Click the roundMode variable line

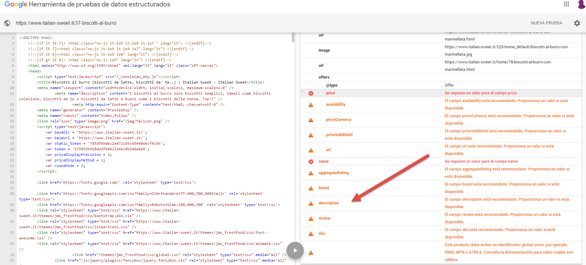66,166
